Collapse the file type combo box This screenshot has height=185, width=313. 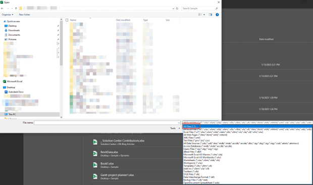pyautogui.click(x=247, y=123)
